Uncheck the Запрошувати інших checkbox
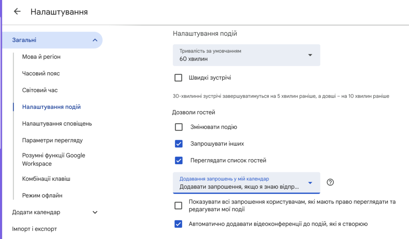The width and height of the screenshot is (409, 239). point(179,143)
